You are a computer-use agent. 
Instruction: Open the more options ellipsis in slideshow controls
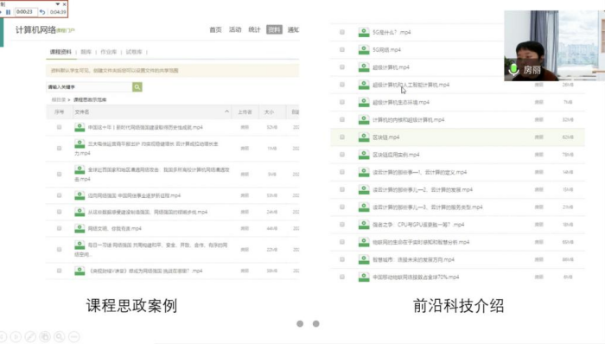pyautogui.click(x=74, y=337)
